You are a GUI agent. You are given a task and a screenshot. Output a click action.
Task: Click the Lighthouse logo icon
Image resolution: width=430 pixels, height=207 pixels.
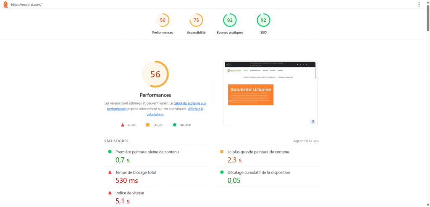click(5, 5)
